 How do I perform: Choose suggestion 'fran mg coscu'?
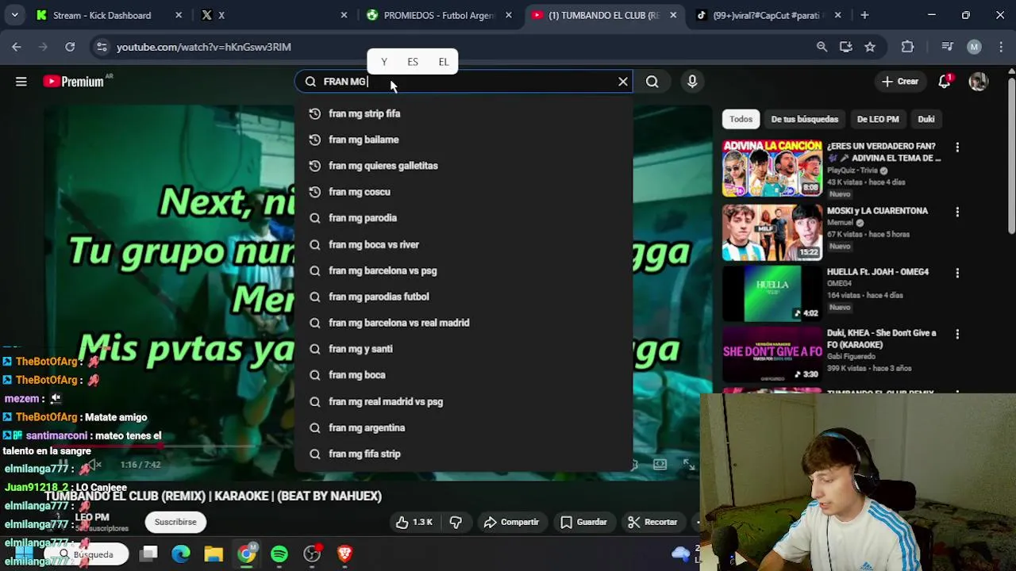(464, 192)
